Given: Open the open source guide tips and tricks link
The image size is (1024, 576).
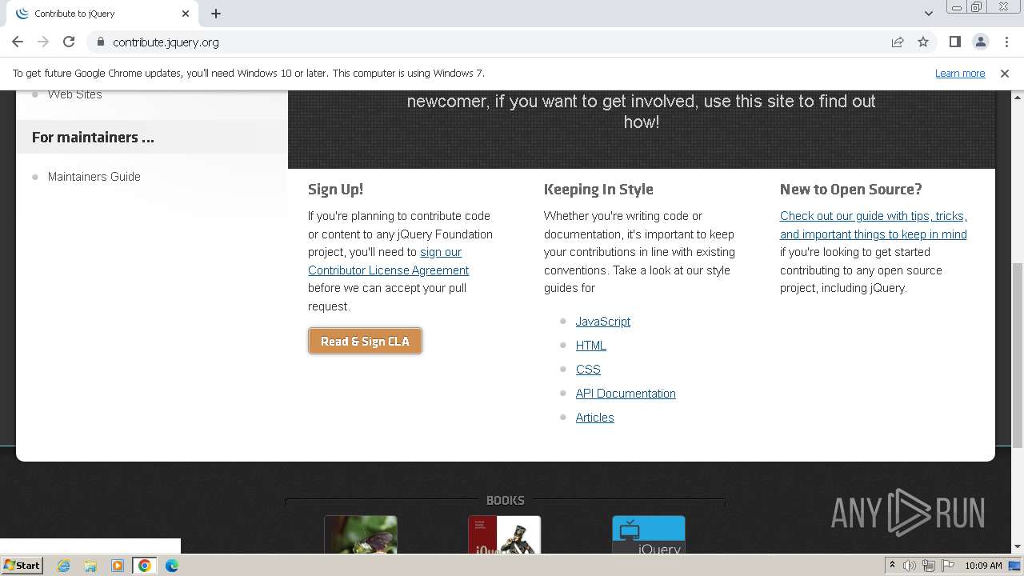Looking at the screenshot, I should (874, 225).
